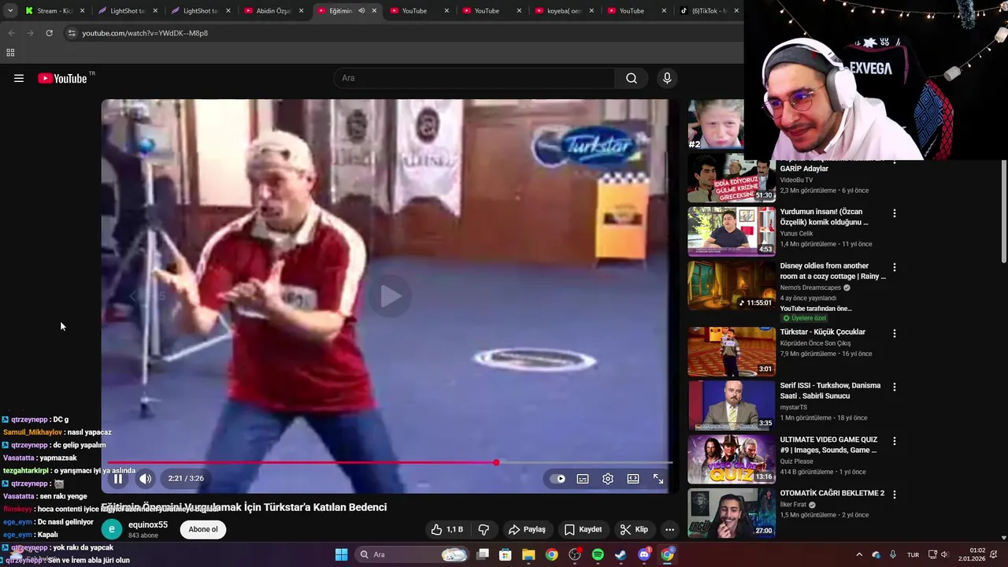Open Task View on the taskbar
The width and height of the screenshot is (1008, 567).
[483, 554]
